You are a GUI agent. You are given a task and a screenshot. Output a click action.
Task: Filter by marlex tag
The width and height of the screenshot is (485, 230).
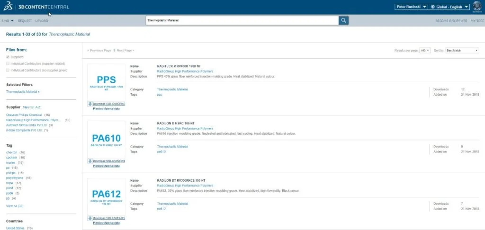(10, 163)
